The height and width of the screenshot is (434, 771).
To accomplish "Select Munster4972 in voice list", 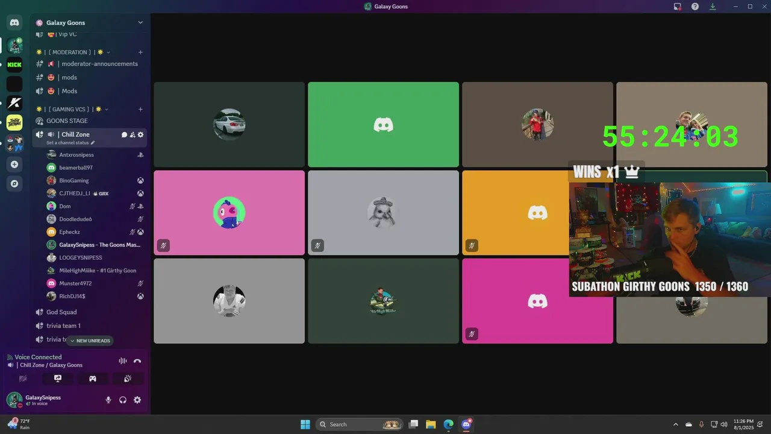I will pos(96,283).
